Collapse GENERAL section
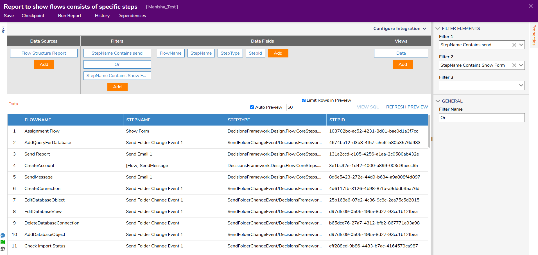 (x=438, y=101)
